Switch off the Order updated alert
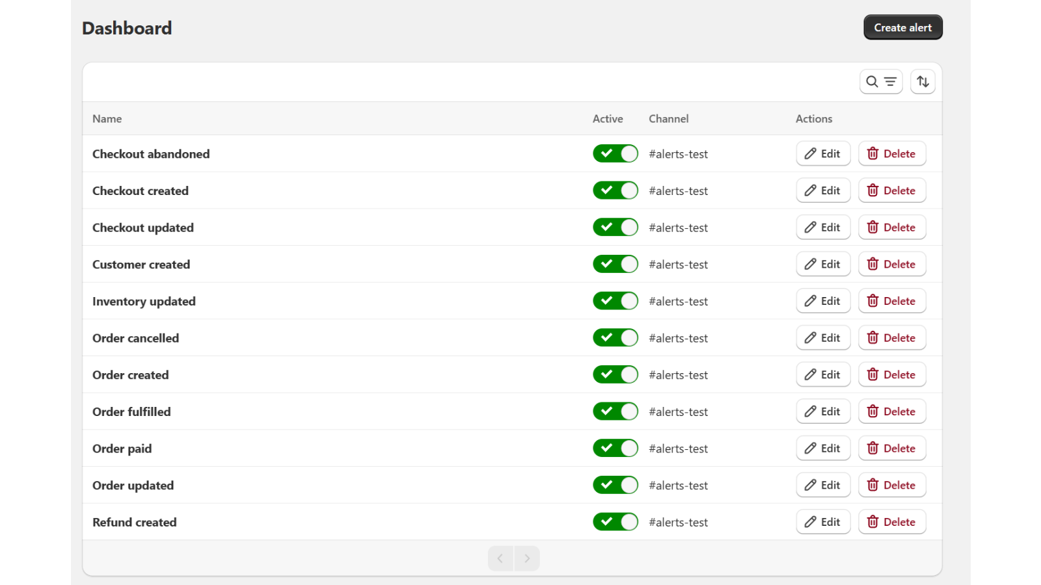1041x585 pixels. tap(615, 485)
